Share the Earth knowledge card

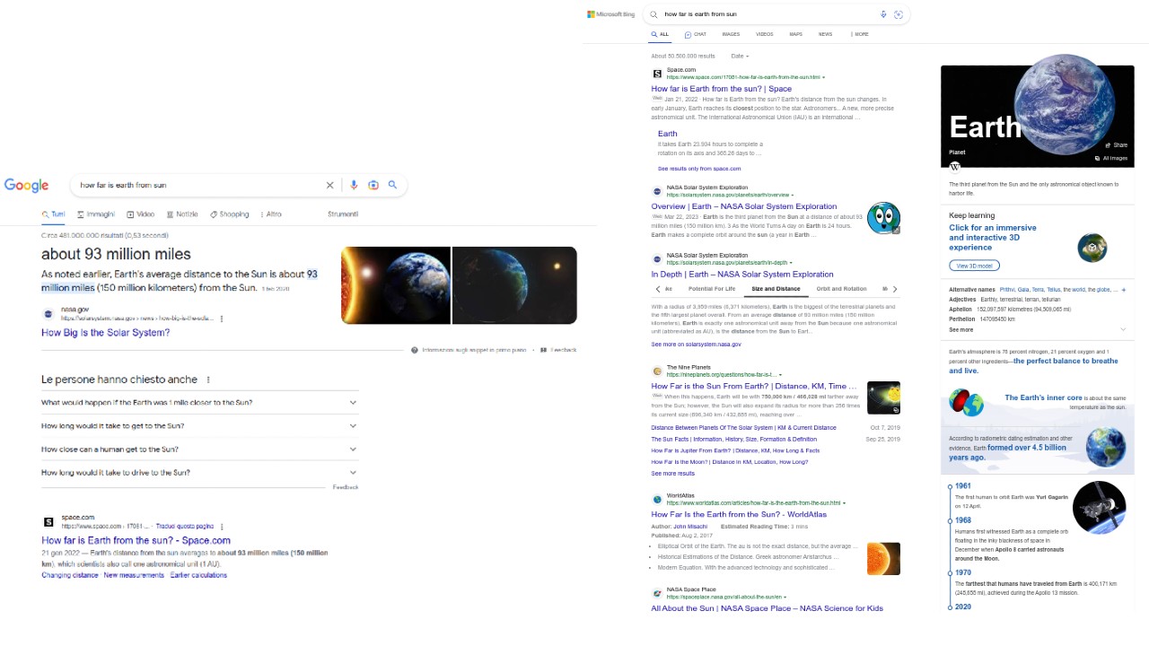pos(1116,145)
